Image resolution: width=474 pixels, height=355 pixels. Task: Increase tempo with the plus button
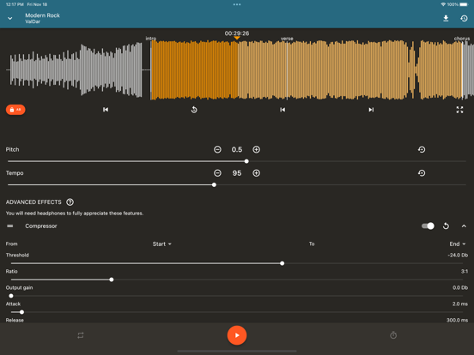257,173
